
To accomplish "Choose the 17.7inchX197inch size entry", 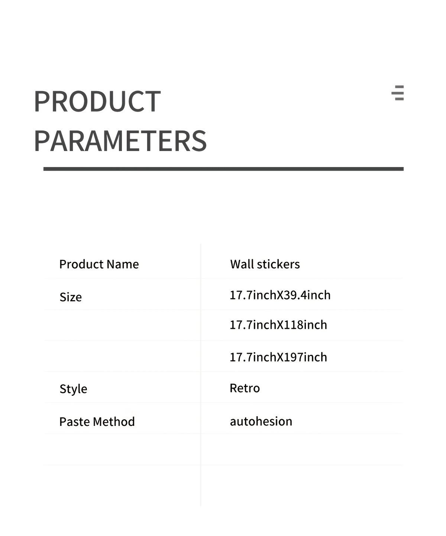I will (x=278, y=357).
